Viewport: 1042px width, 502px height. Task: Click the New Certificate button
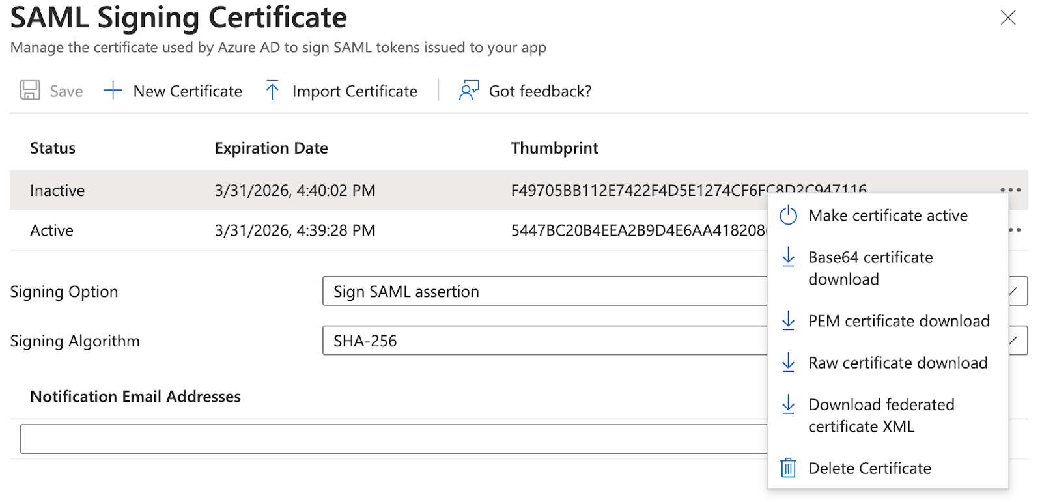(188, 91)
